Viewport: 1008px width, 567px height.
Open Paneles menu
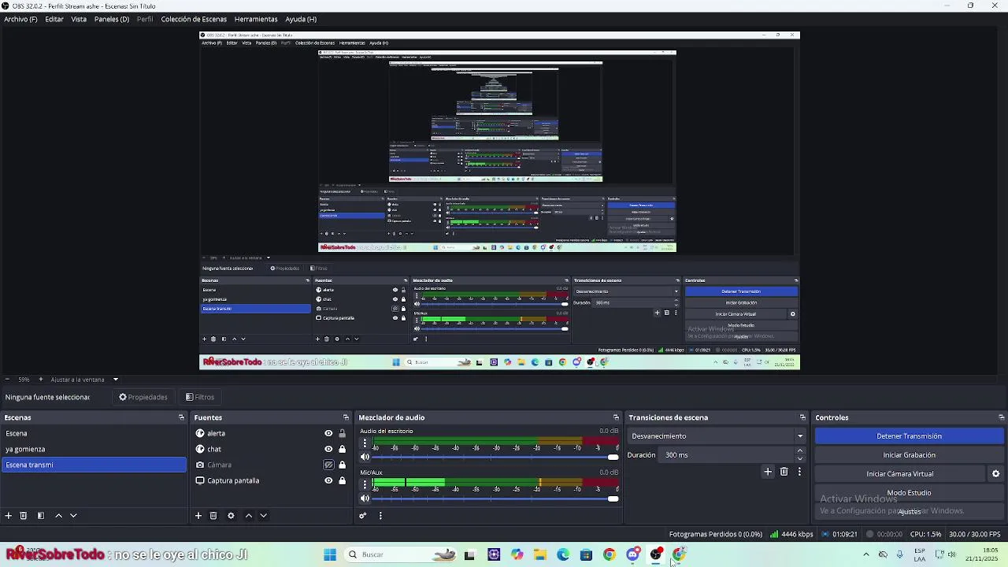pyautogui.click(x=112, y=19)
